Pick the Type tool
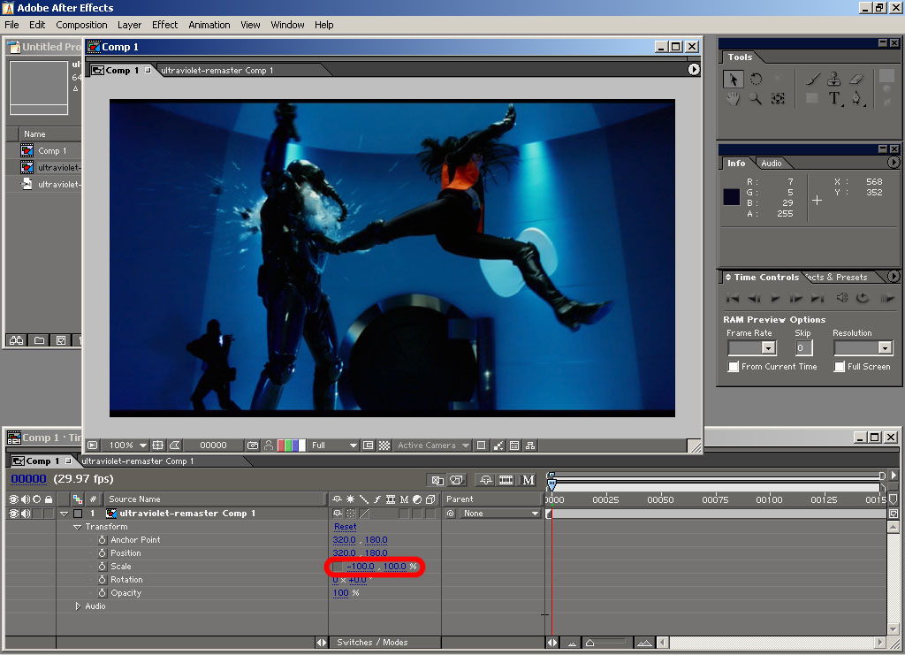Viewport: 905px width, 655px height. (834, 99)
